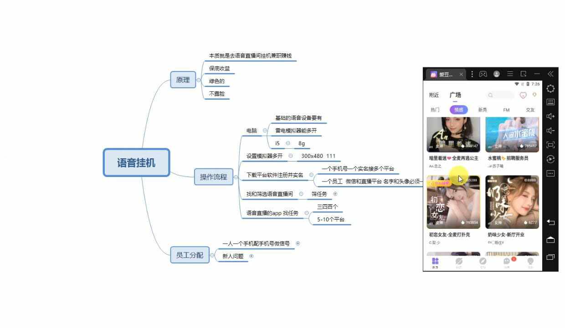
Task: Collapse the 员工分配 branch
Action: 212,256
